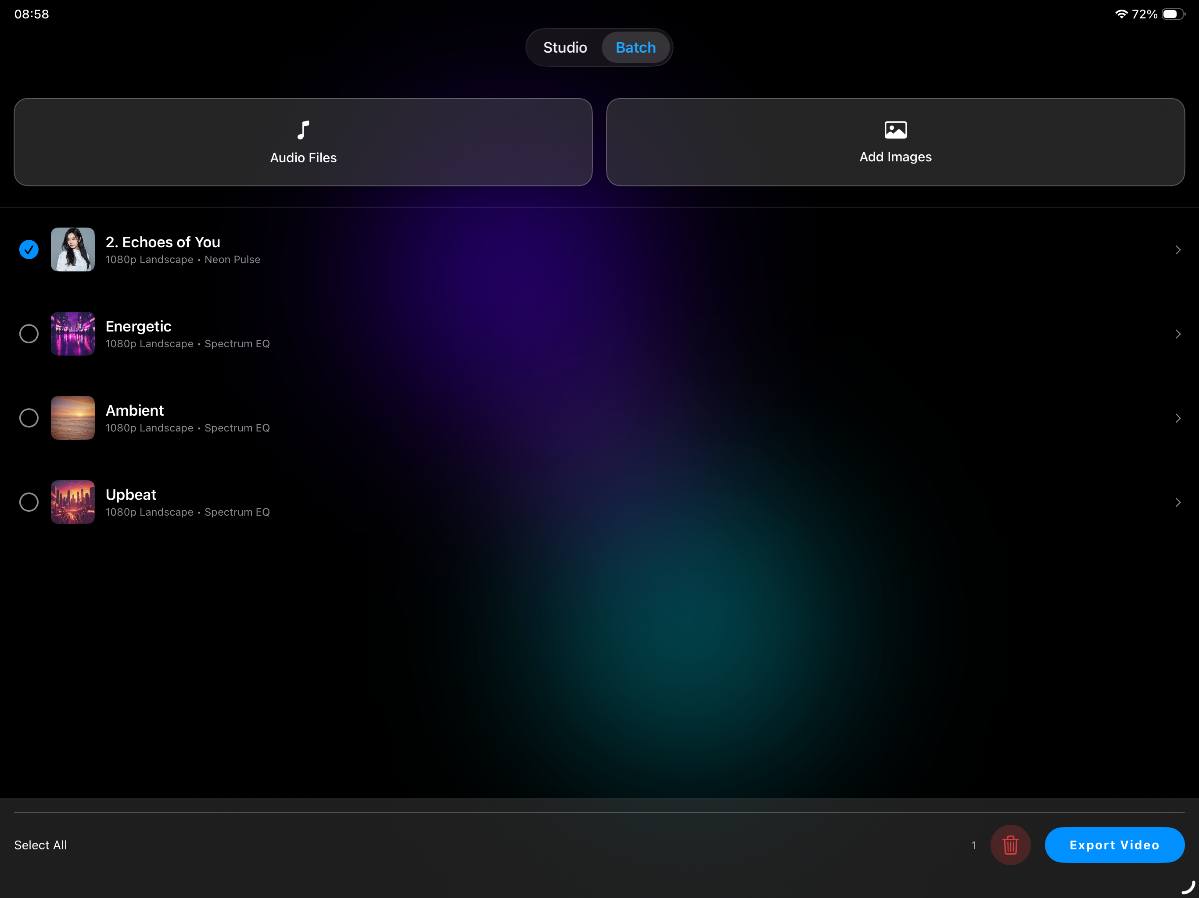Select the Upbeat track checkbox

pyautogui.click(x=29, y=502)
